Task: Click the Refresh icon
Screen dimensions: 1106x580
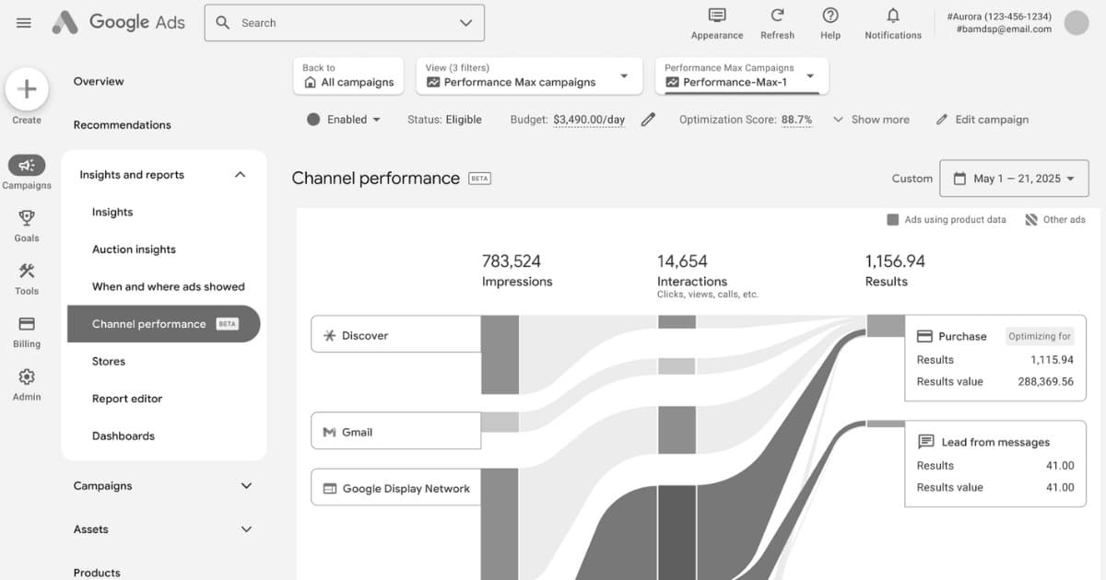Action: pyautogui.click(x=777, y=16)
